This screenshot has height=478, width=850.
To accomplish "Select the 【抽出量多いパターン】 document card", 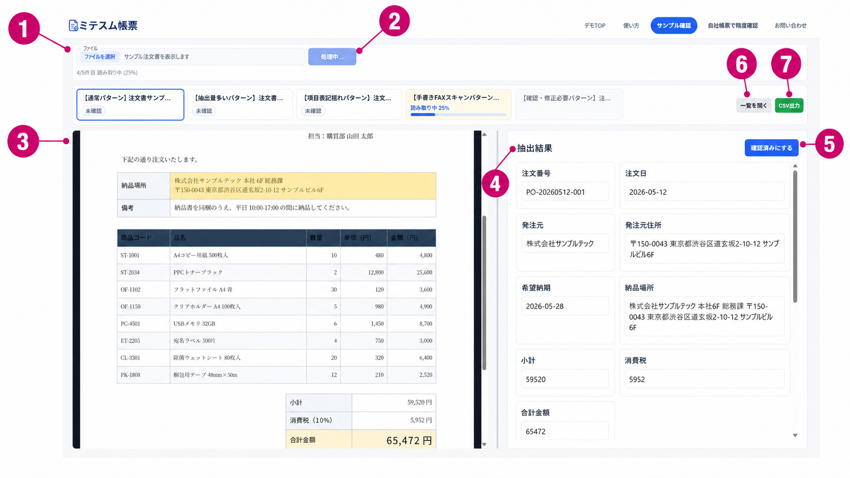I will [x=239, y=104].
